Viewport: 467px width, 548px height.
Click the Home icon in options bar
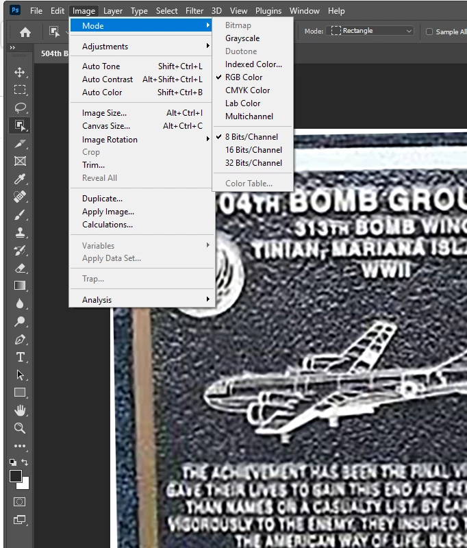point(25,32)
